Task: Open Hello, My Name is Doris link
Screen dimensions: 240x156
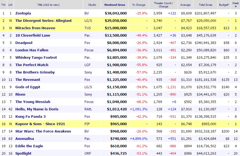Action: click(37, 109)
